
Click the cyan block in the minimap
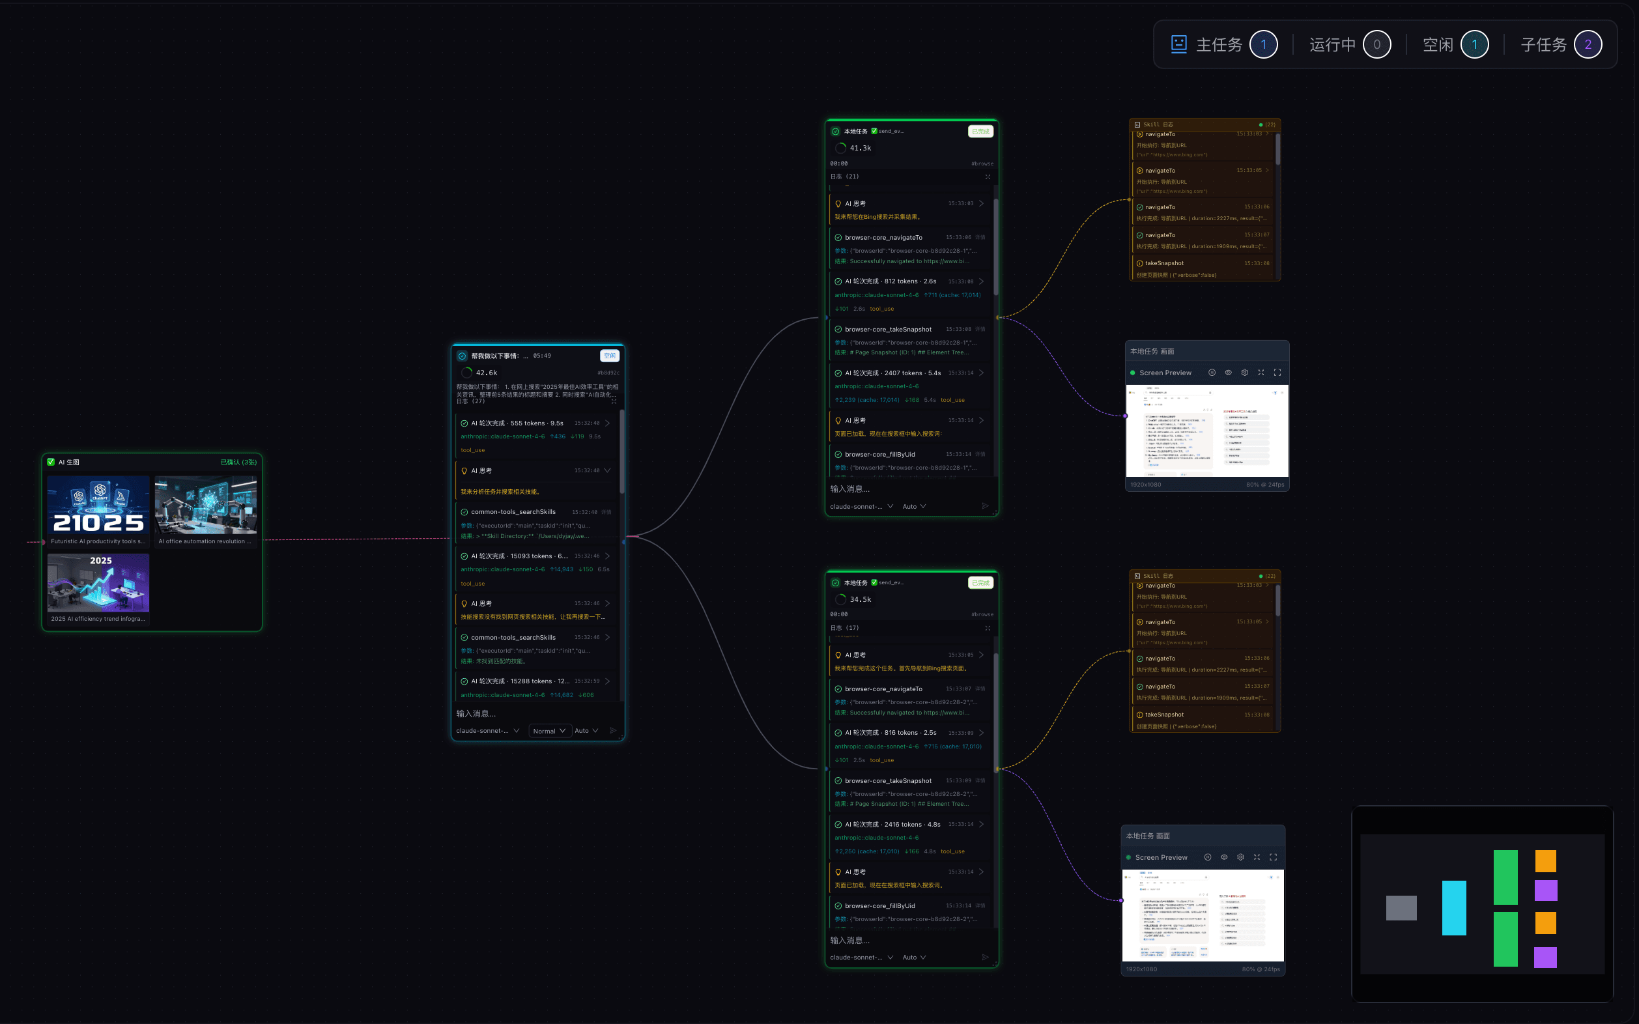click(x=1453, y=907)
